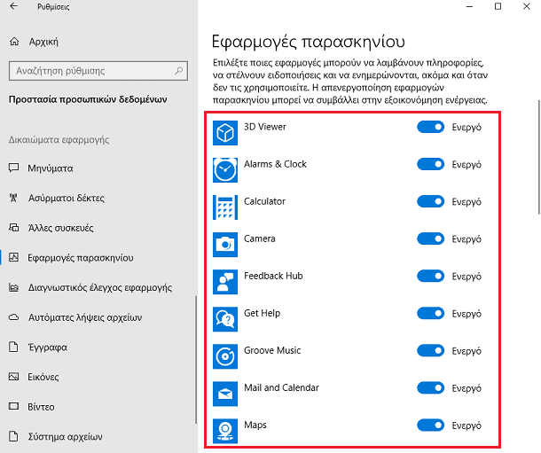
Task: Maximize the Ρυθμίσεις window
Action: point(498,6)
